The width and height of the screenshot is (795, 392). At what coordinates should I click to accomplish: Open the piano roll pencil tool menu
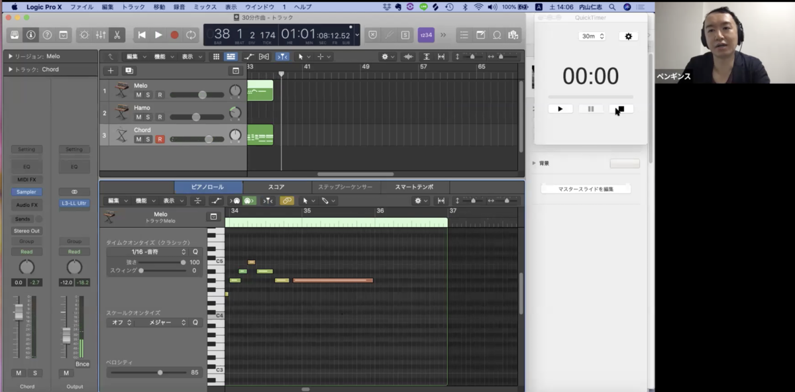click(x=329, y=201)
